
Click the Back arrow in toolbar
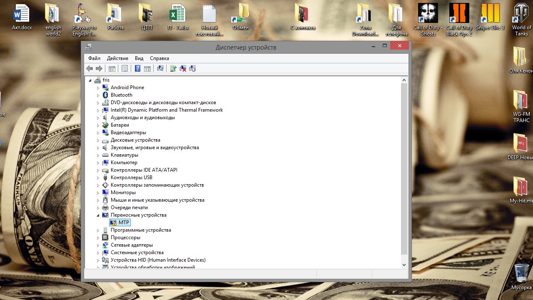click(90, 69)
